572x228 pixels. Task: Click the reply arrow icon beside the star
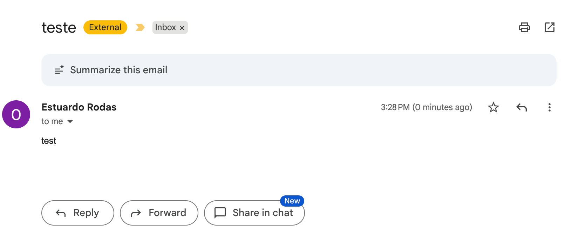522,107
